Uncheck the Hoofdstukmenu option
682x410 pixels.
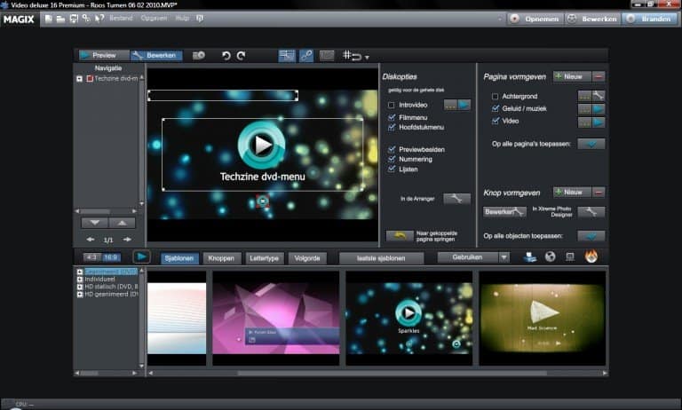point(392,127)
